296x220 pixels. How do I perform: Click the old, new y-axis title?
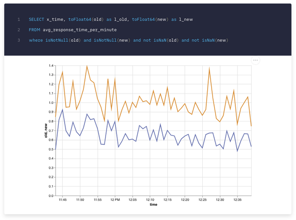(45, 130)
